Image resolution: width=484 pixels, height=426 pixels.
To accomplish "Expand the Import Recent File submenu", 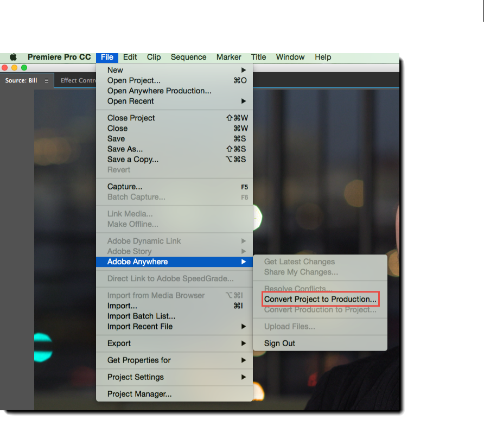I will point(174,327).
